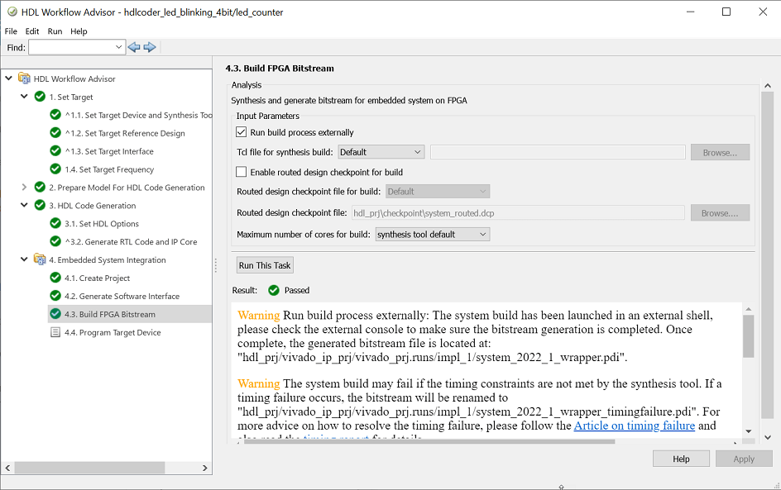Open Maximum number of cores dropdown
The height and width of the screenshot is (490, 781).
[x=433, y=235]
